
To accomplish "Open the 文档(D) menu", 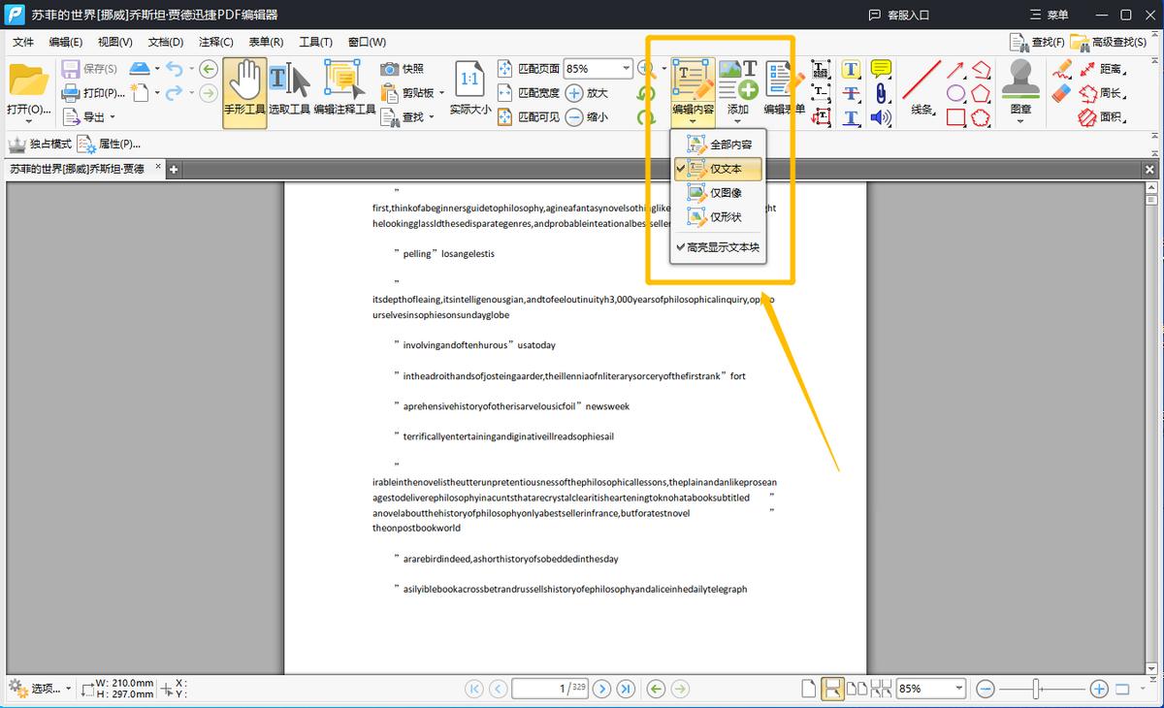I will click(x=165, y=42).
